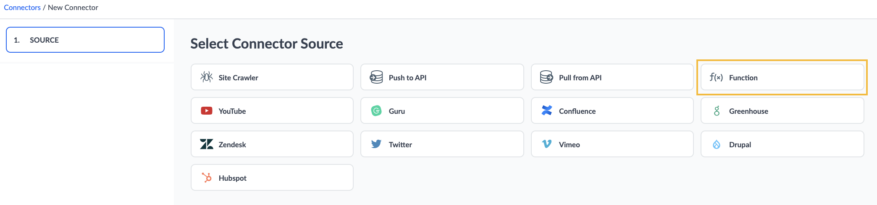Image resolution: width=877 pixels, height=205 pixels.
Task: Click the Function f(x) icon
Action: (716, 77)
